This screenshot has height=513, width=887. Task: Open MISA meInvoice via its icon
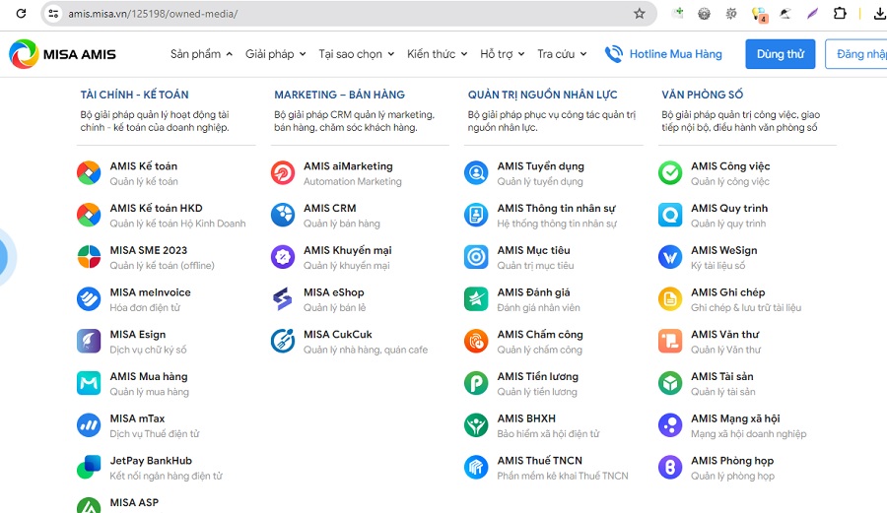coord(89,299)
